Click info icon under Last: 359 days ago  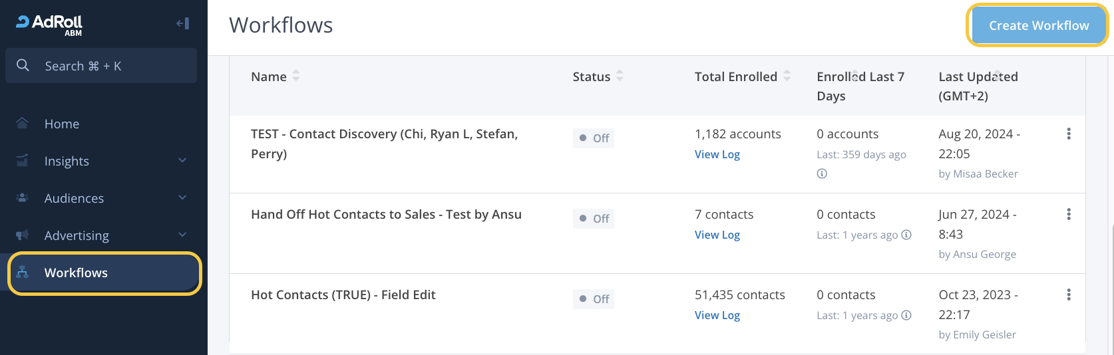click(x=822, y=174)
